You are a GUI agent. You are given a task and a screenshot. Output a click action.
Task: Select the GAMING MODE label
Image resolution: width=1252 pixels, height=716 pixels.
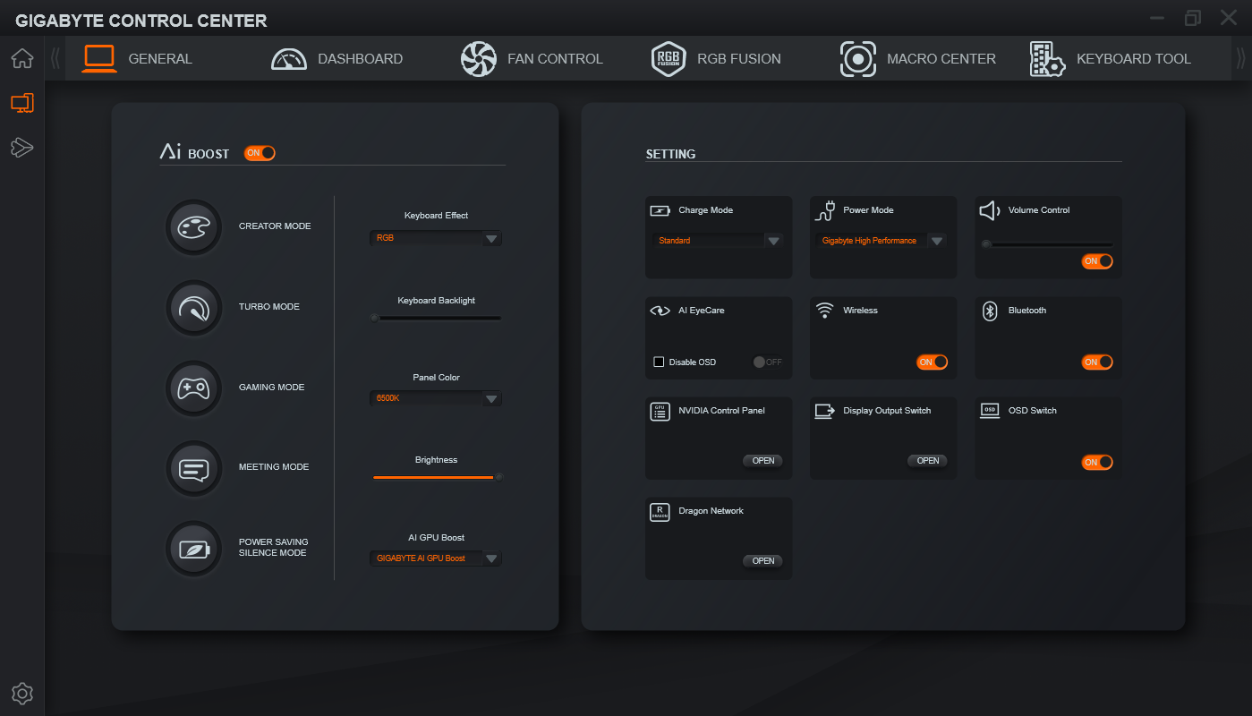coord(272,388)
